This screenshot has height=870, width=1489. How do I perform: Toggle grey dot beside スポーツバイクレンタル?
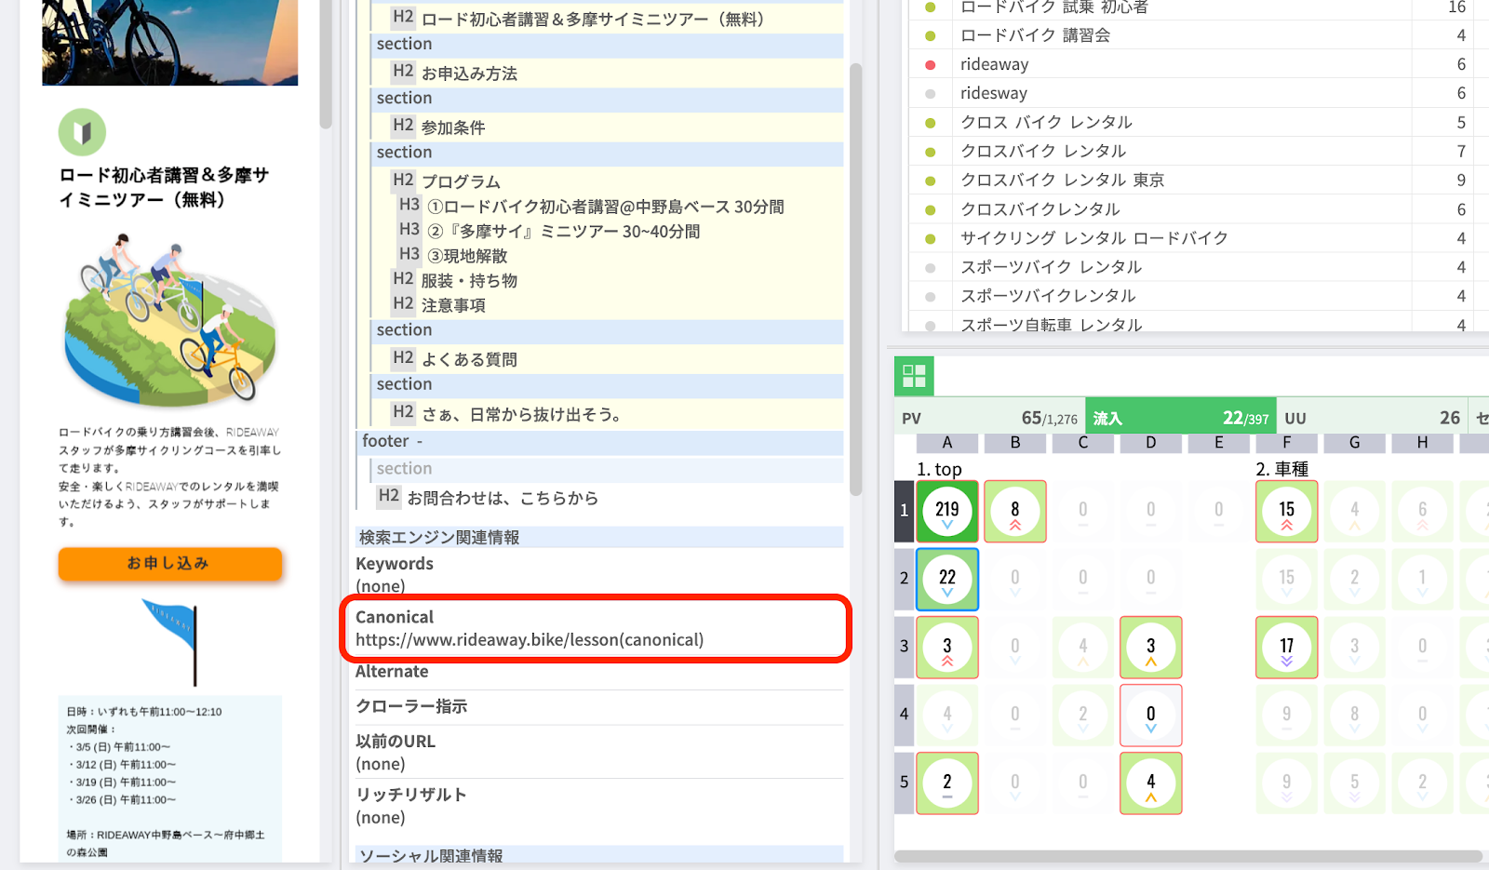pyautogui.click(x=930, y=297)
